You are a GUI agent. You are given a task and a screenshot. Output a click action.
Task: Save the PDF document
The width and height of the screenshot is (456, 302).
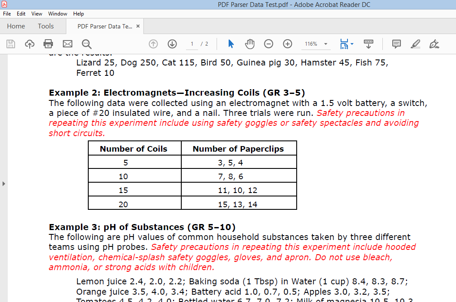(10, 44)
